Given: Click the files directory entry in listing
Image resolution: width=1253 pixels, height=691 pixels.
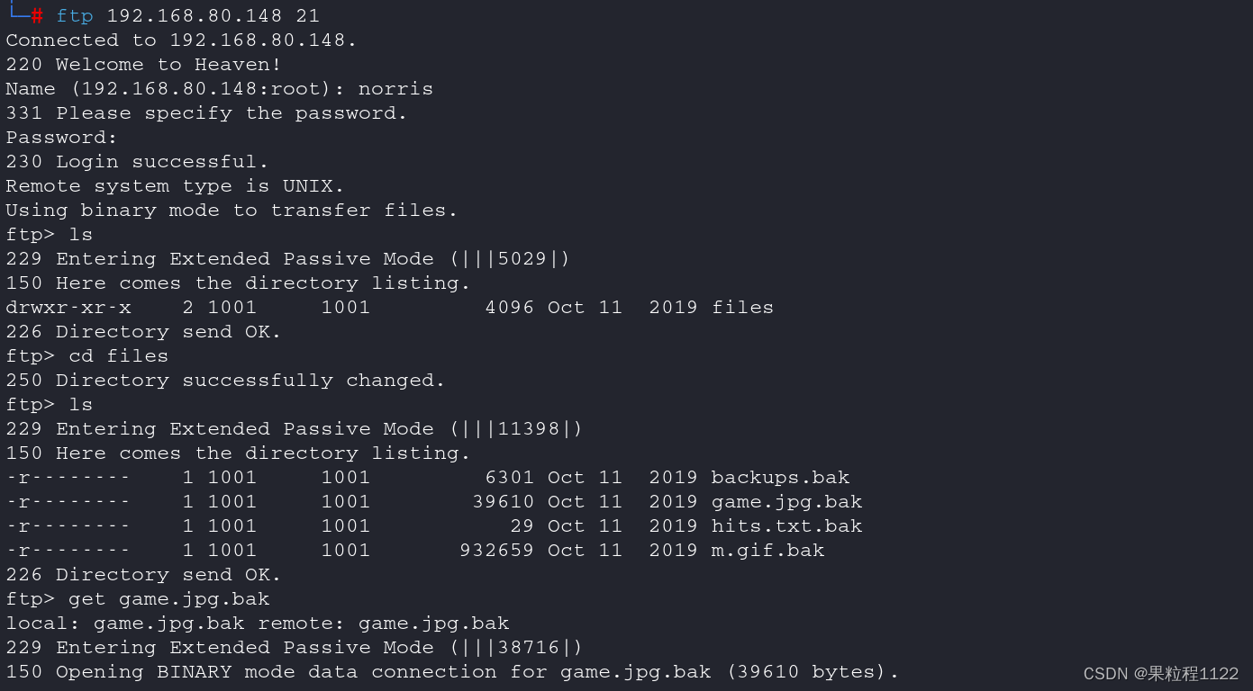Looking at the screenshot, I should pos(742,308).
